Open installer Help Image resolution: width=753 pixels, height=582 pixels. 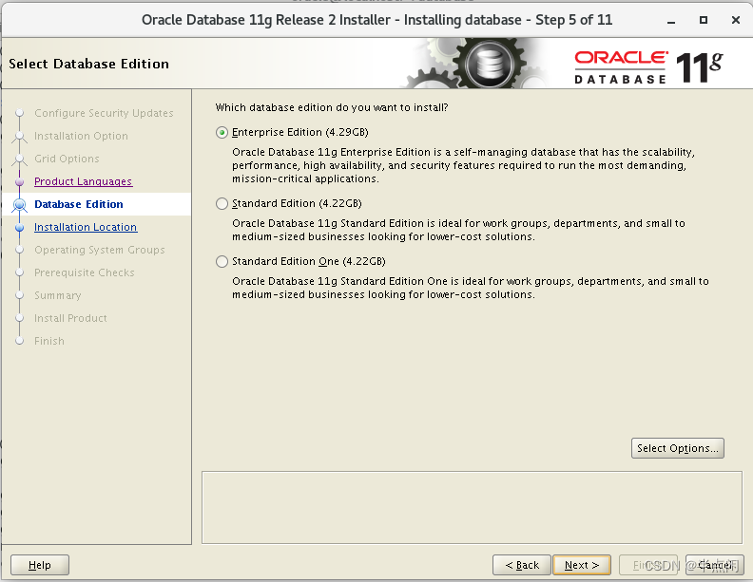[40, 565]
